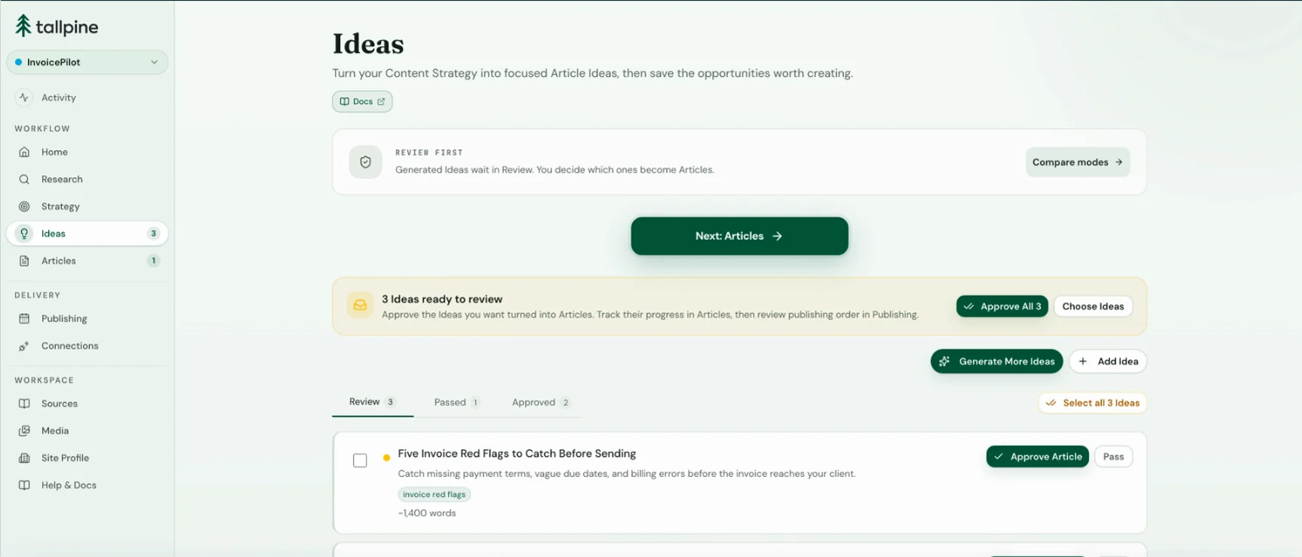Click the inbox icon in ready-to-review banner
1302x557 pixels.
point(360,306)
